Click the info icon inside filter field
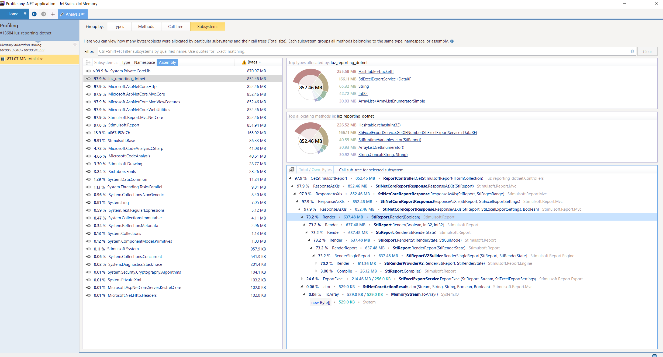Image resolution: width=663 pixels, height=357 pixels. [x=632, y=51]
